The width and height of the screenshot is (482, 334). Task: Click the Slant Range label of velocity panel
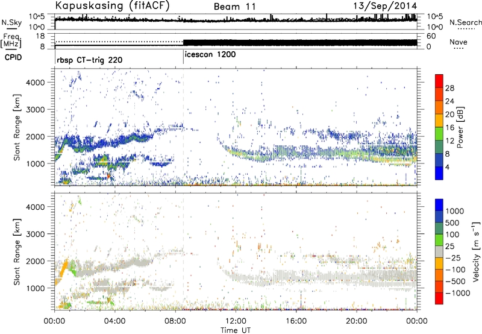pyautogui.click(x=17, y=252)
